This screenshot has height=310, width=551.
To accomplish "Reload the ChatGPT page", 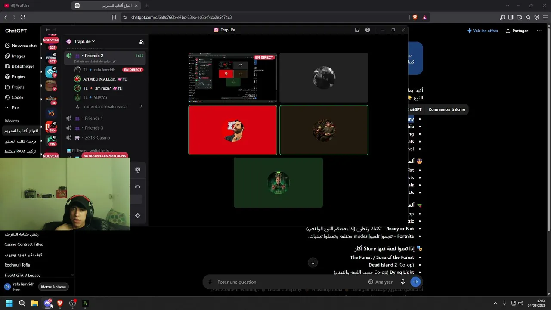I will click(23, 17).
